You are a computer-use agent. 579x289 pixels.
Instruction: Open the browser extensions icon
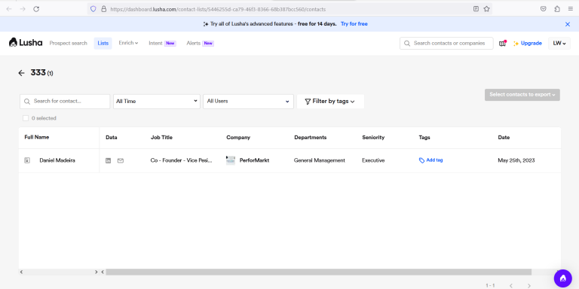[x=557, y=9]
